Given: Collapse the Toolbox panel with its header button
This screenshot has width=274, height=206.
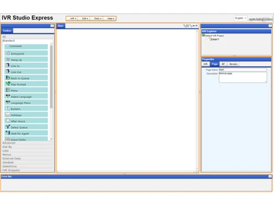Looking at the screenshot, I should point(52,26).
